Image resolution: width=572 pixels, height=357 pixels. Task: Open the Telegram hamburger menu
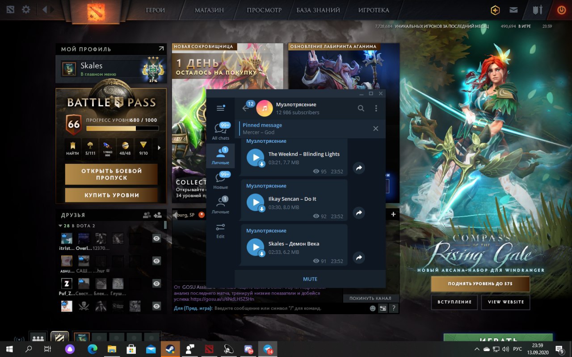tap(220, 108)
